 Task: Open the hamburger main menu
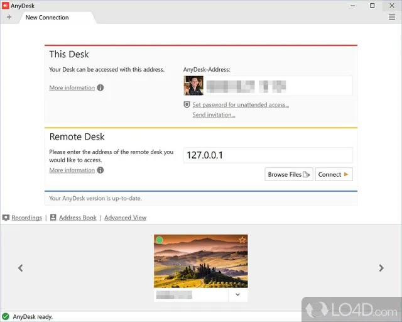click(392, 17)
